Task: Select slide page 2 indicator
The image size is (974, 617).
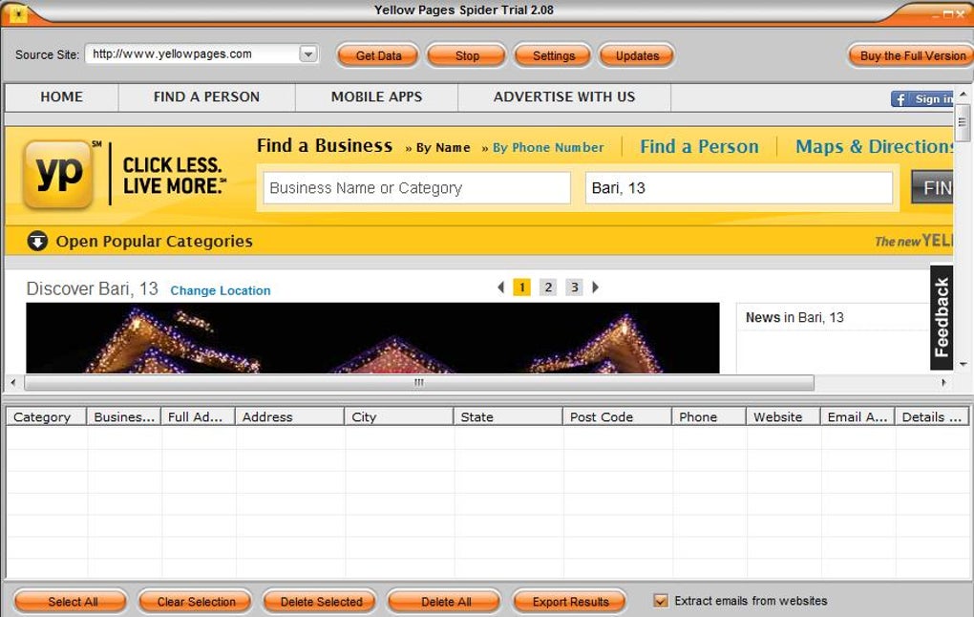Action: click(x=548, y=287)
